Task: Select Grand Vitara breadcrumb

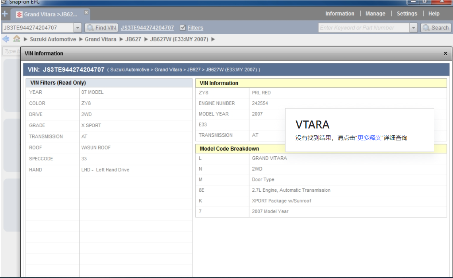Action: point(101,39)
